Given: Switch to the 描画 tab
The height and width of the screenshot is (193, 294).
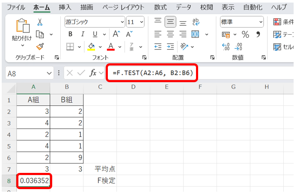Looking at the screenshot, I should [x=86, y=7].
